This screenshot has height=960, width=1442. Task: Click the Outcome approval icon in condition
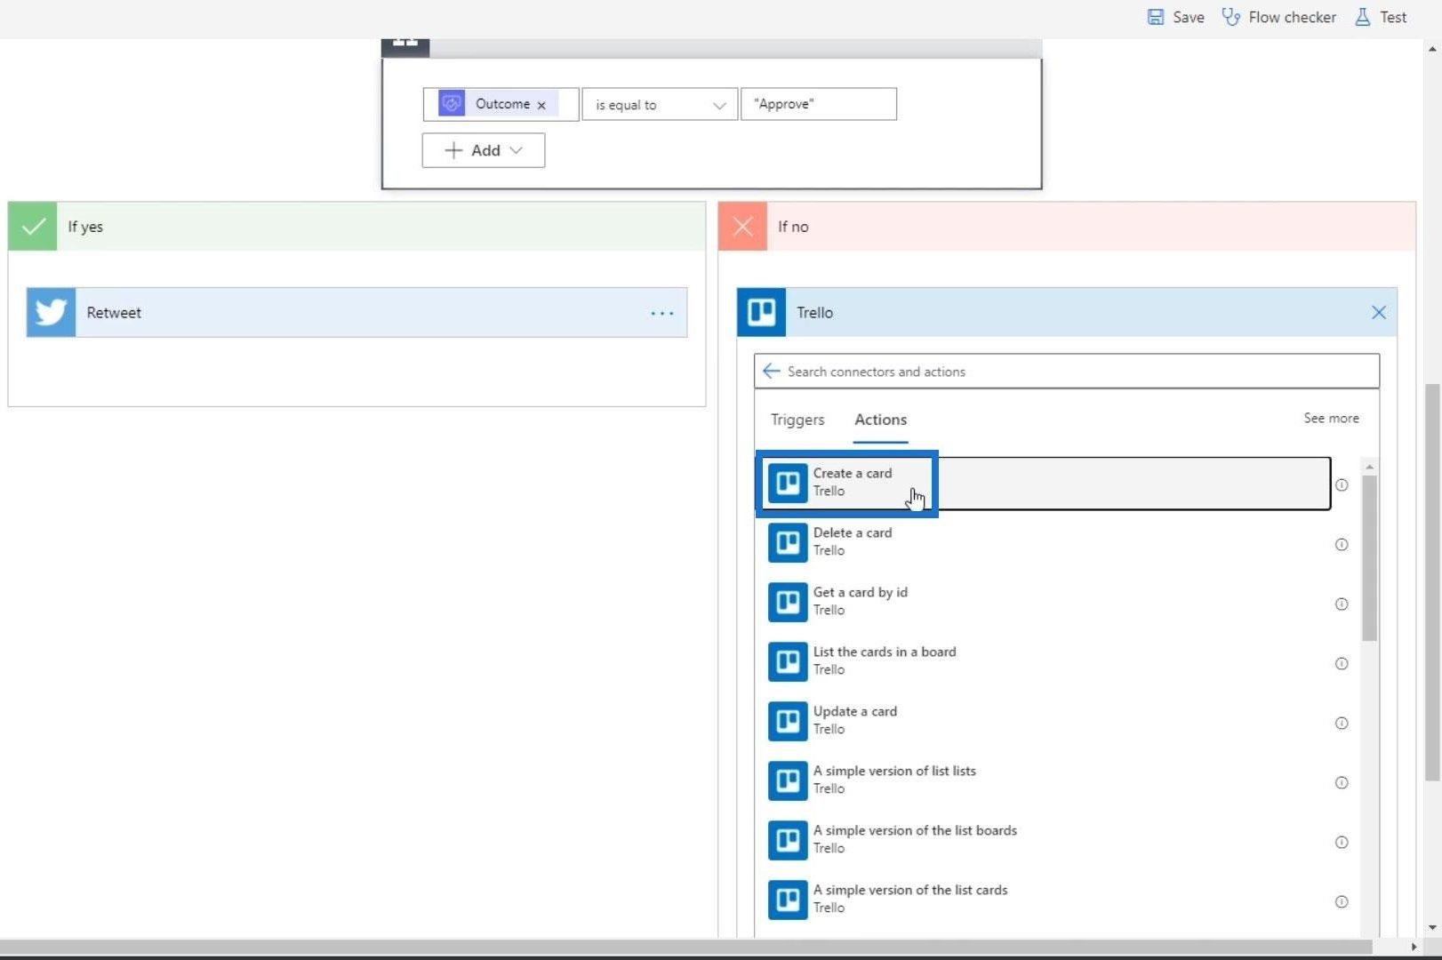coord(452,104)
